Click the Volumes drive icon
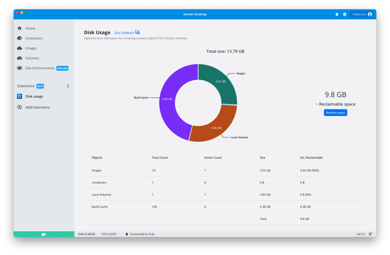 (20, 58)
